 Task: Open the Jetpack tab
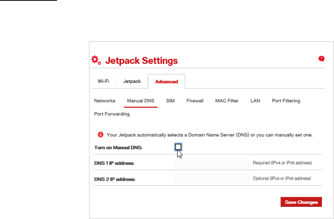coord(132,81)
